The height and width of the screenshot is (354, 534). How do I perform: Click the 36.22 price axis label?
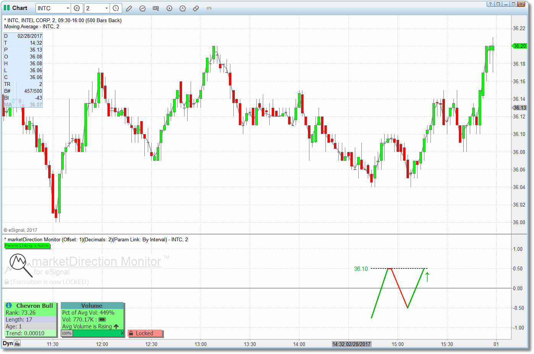point(519,28)
